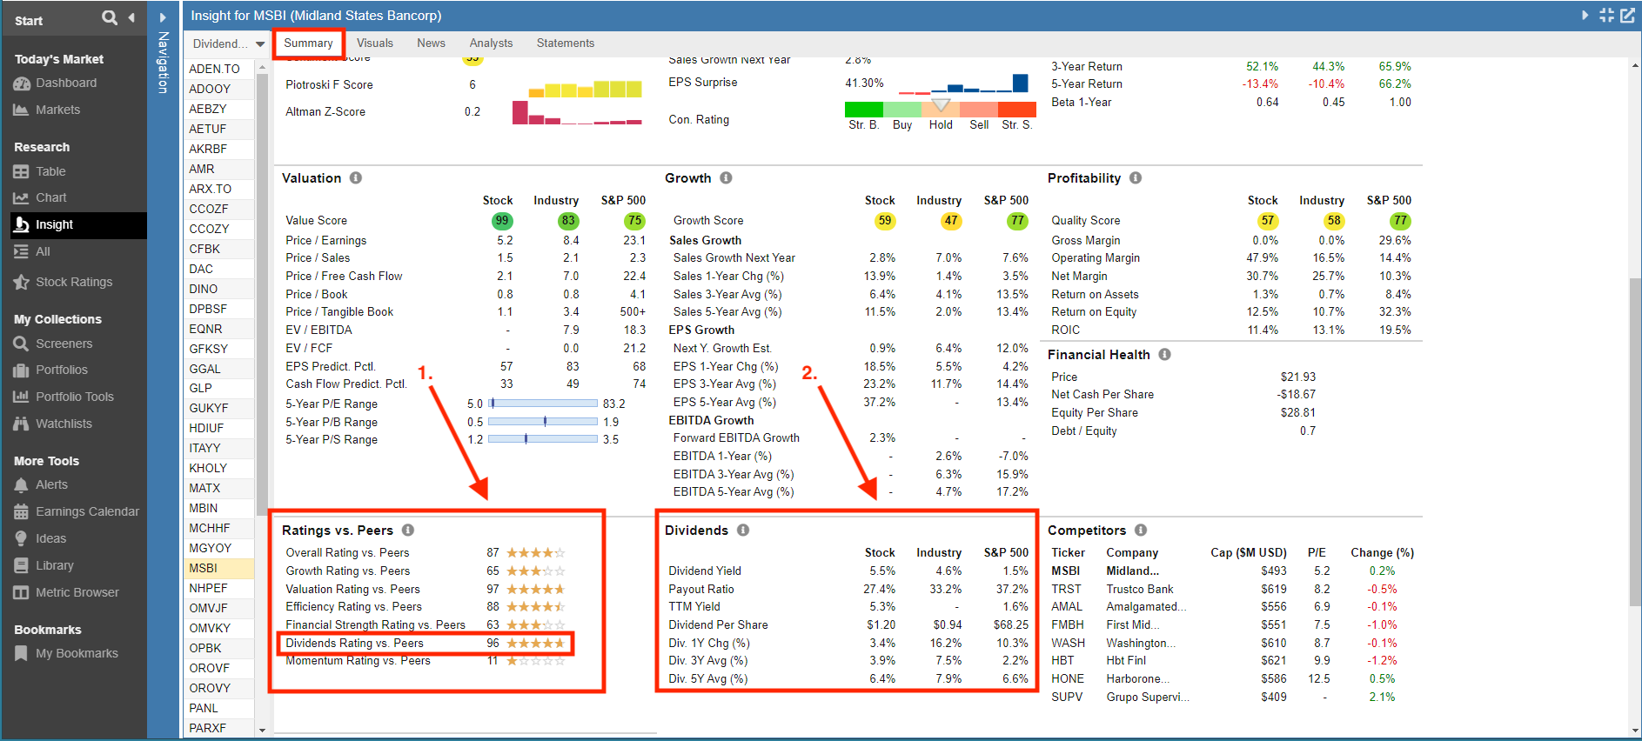
Task: Click the consensus rating color bar
Action: (x=940, y=110)
